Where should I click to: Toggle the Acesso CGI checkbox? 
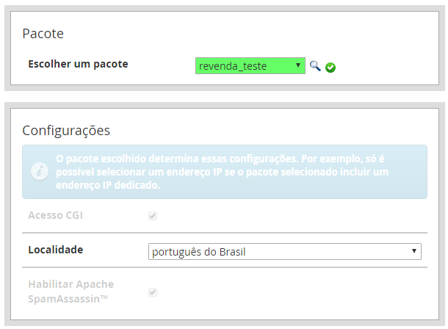tap(153, 216)
